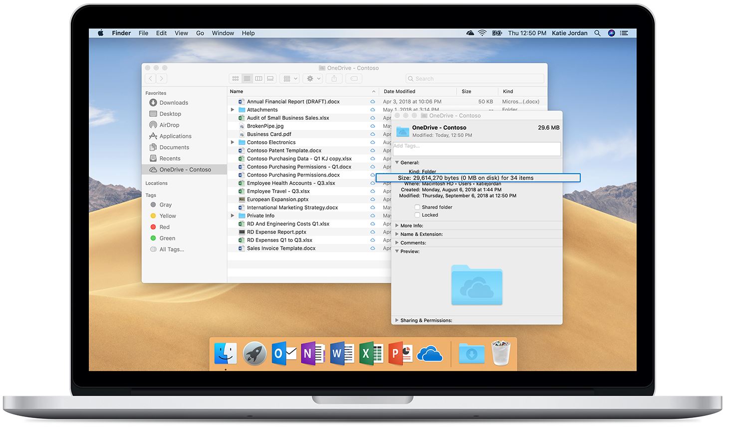Activate Siri from the menu bar

(611, 33)
